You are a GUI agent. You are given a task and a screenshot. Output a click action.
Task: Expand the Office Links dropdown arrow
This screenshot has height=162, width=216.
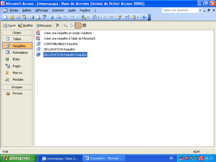coord(88,17)
